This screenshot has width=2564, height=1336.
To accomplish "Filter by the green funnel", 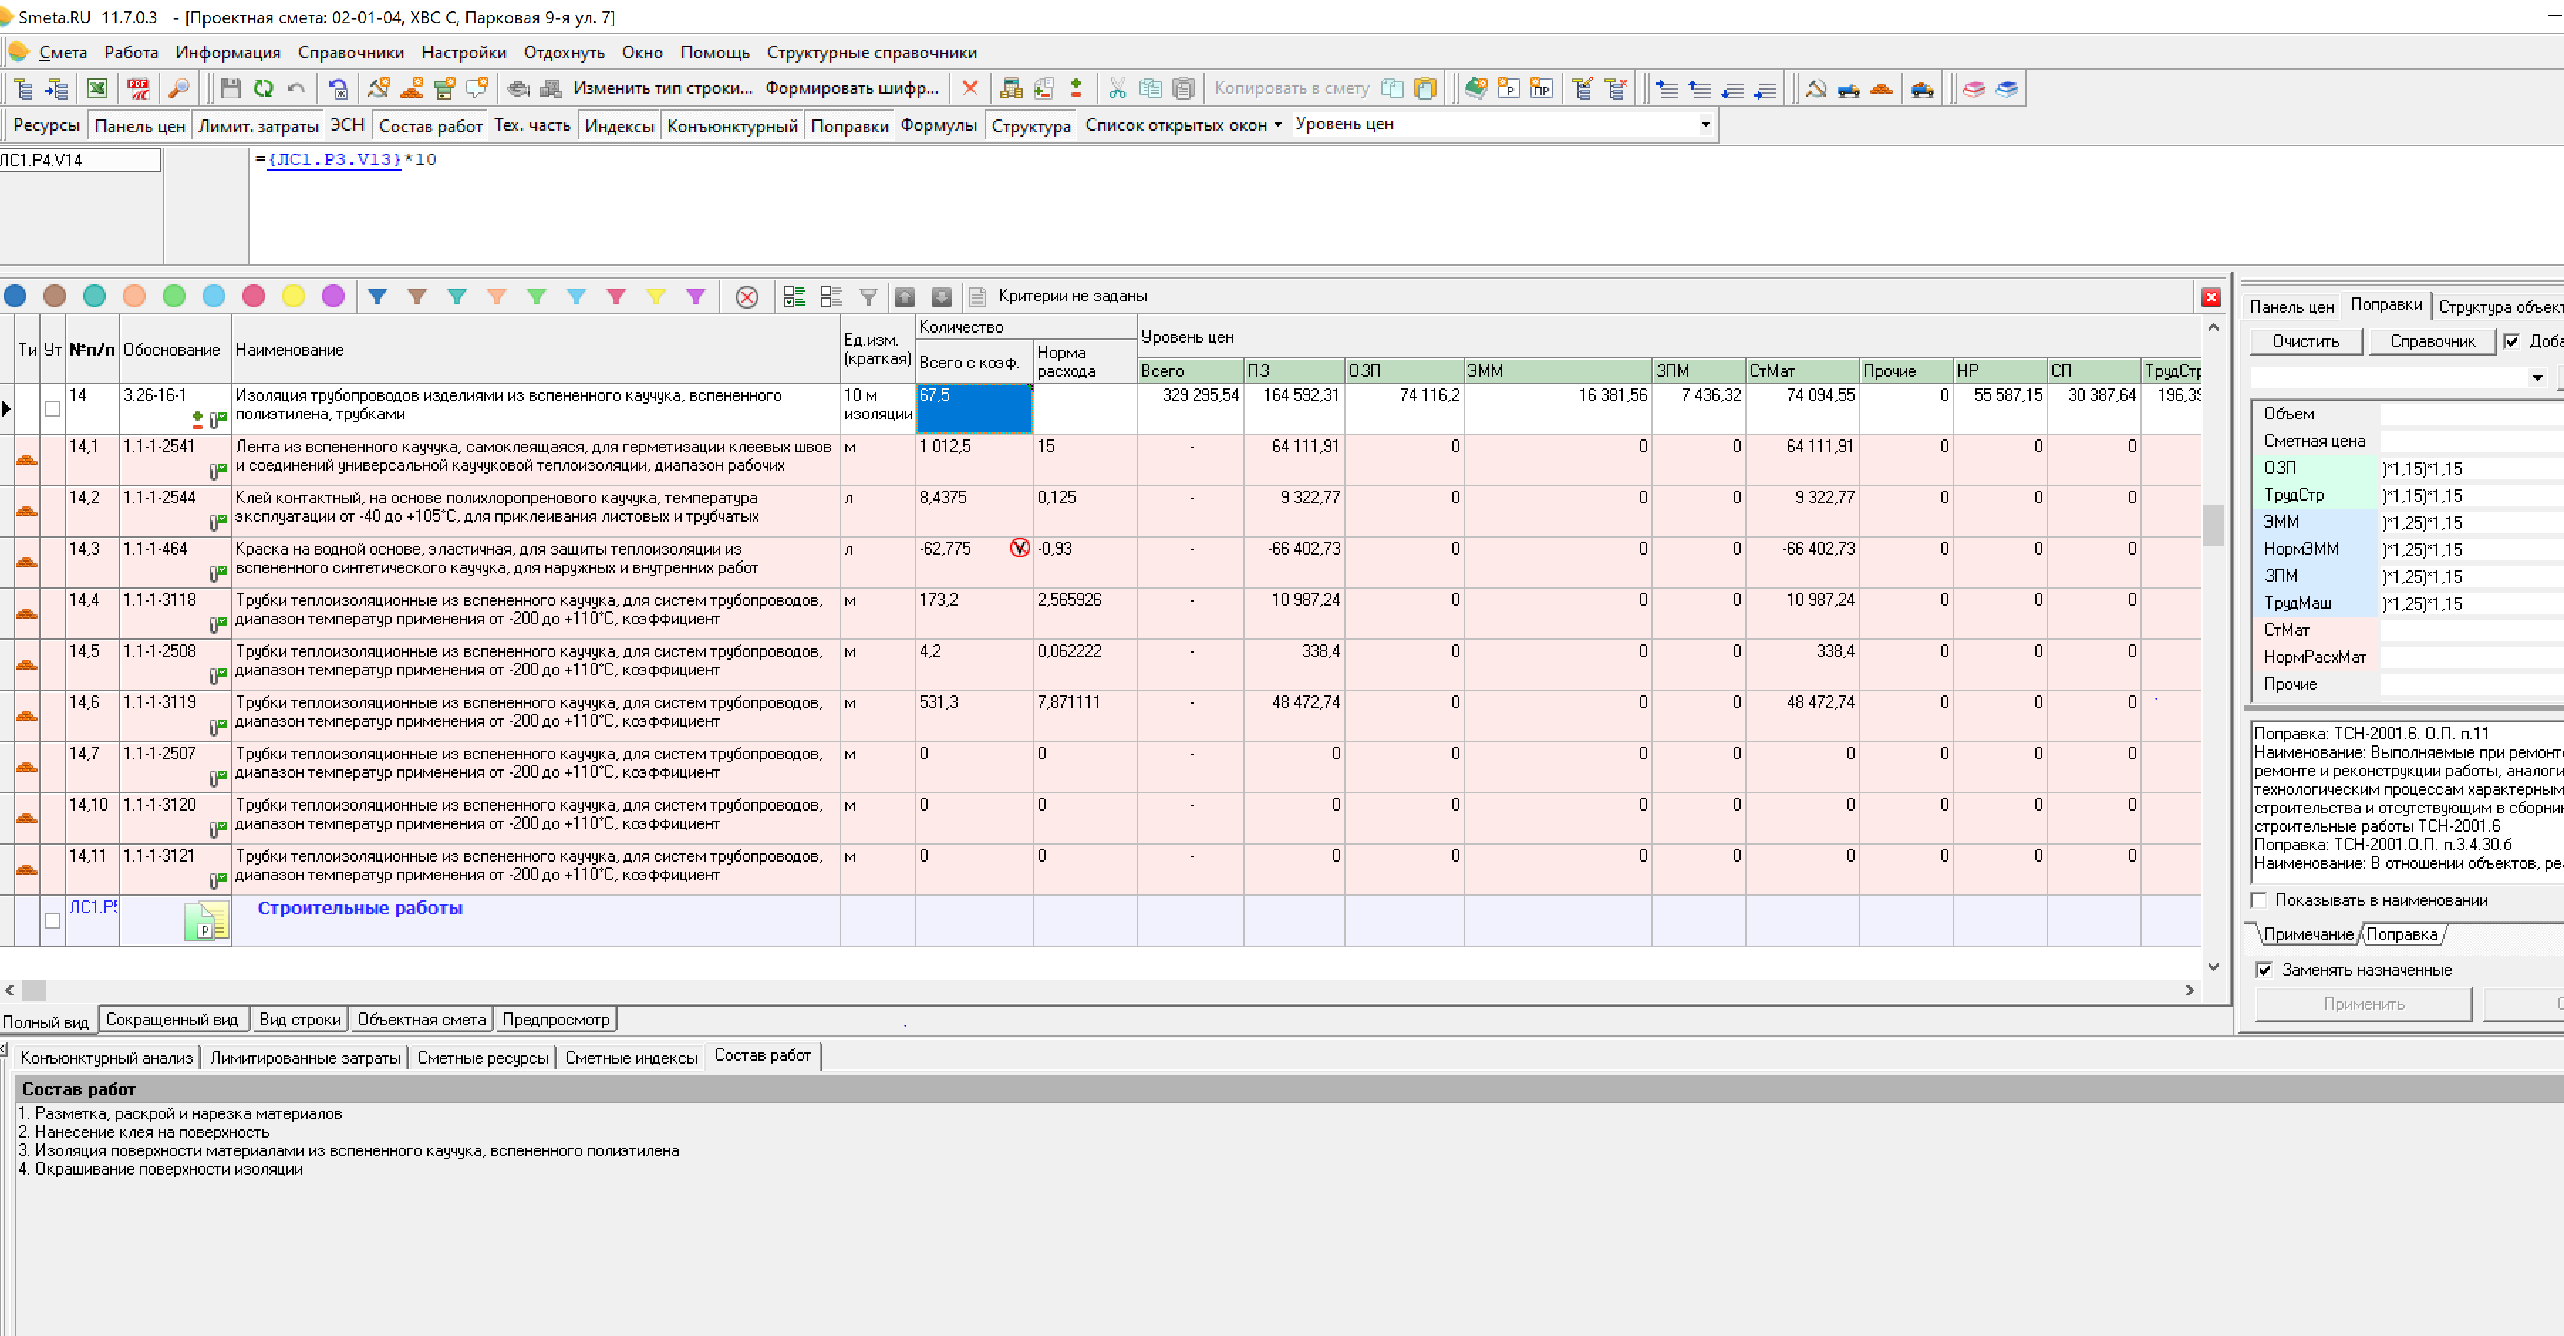I will click(537, 296).
